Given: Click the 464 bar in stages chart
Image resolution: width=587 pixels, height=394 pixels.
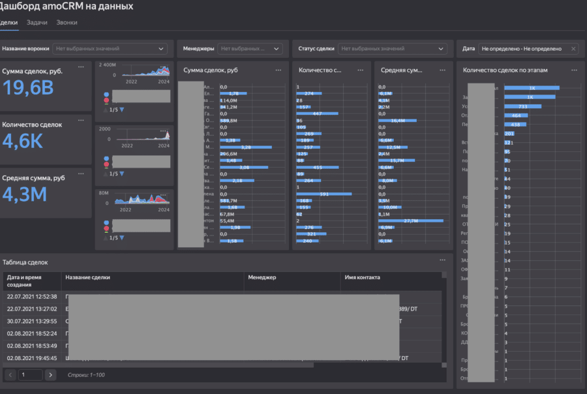Looking at the screenshot, I should coord(517,115).
